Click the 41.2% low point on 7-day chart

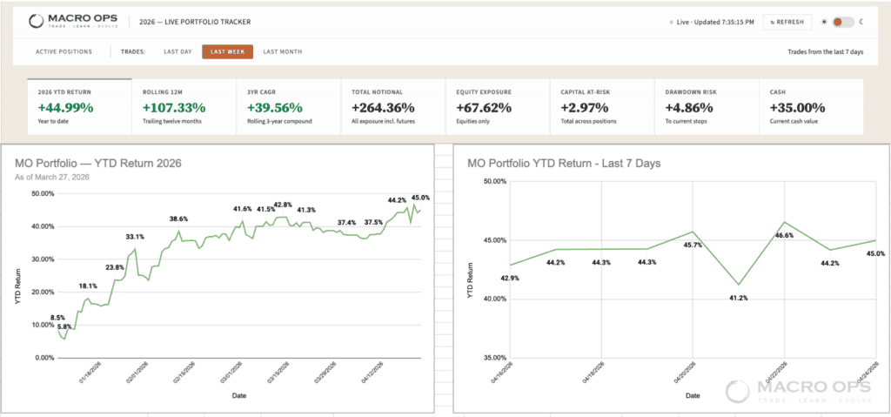point(739,285)
